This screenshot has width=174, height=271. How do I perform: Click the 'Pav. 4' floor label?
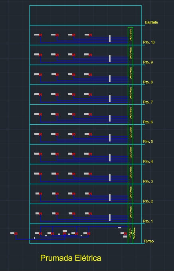tap(148, 161)
